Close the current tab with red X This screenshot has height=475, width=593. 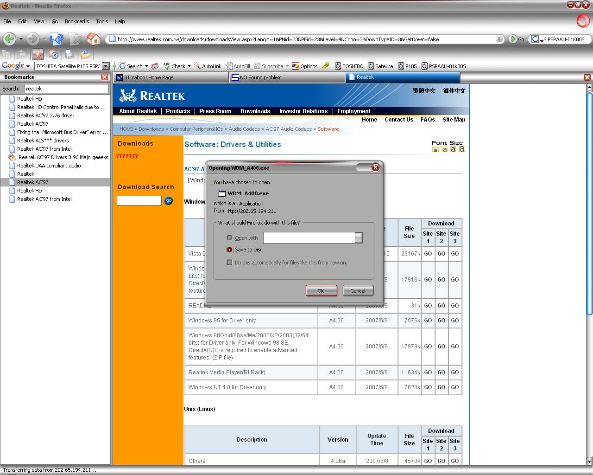[587, 77]
